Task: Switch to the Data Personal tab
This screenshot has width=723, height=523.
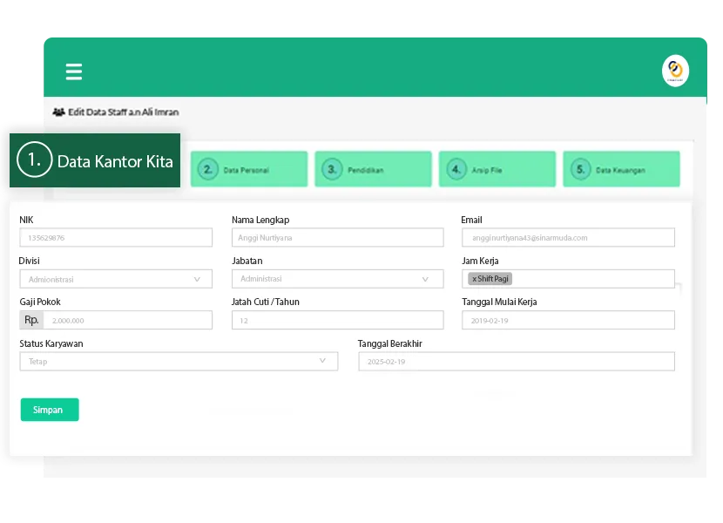Action: (x=249, y=170)
